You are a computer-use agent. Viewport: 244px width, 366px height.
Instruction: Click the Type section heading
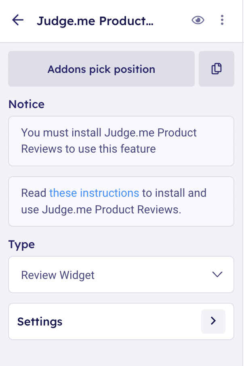(x=21, y=245)
